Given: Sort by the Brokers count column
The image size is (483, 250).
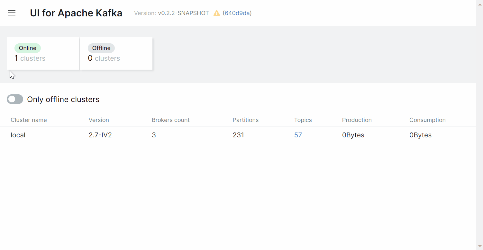Looking at the screenshot, I should (170, 120).
